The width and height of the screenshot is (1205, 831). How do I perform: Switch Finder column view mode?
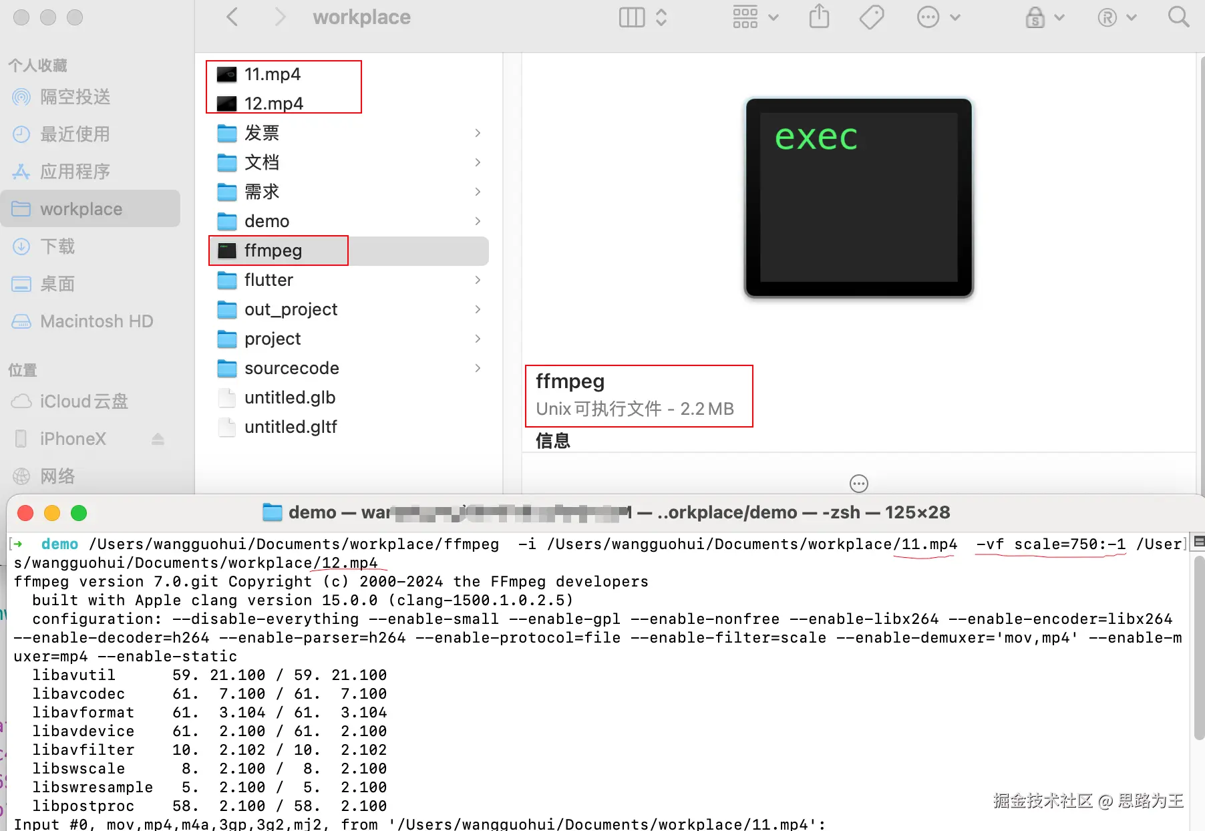[632, 17]
